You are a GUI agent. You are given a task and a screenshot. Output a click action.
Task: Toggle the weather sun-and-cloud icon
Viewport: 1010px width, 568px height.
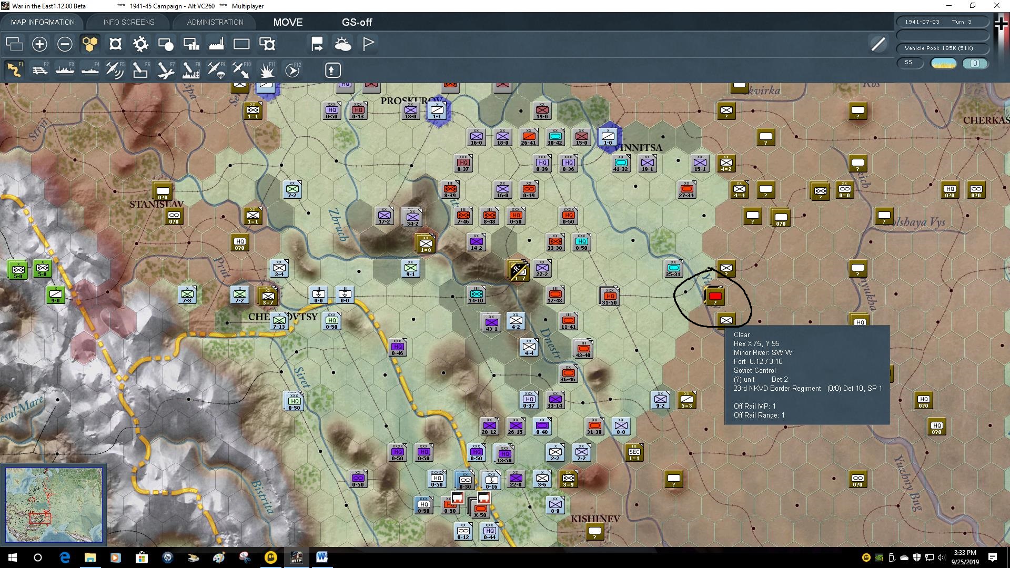pos(342,44)
